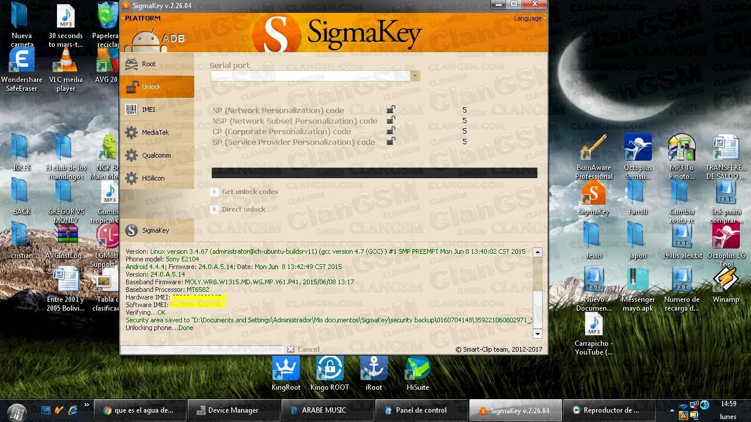Open Octoplus LG Tool icon
Screen dimensions: 751x422
[x=726, y=244]
